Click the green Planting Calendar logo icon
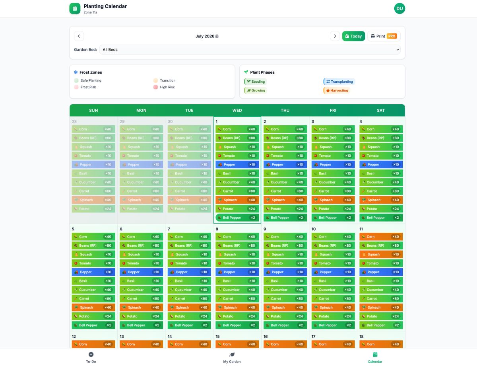This screenshot has width=477, height=366. pyautogui.click(x=75, y=8)
